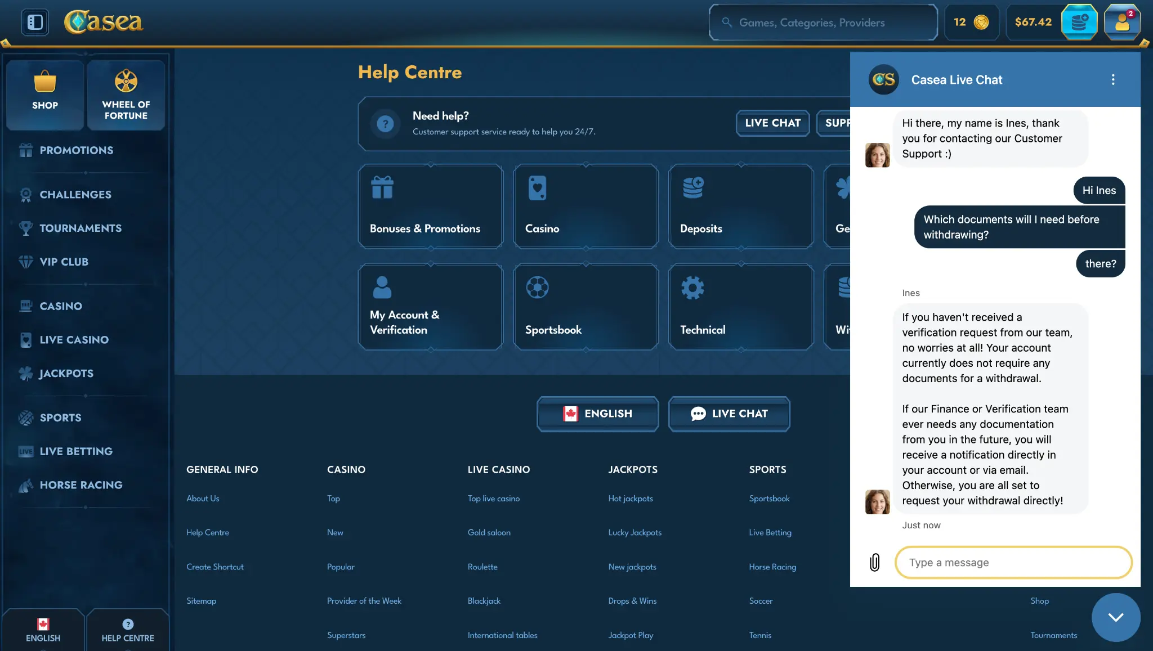Image resolution: width=1153 pixels, height=651 pixels.
Task: Minimize chat with the round chevron button
Action: pos(1116,617)
